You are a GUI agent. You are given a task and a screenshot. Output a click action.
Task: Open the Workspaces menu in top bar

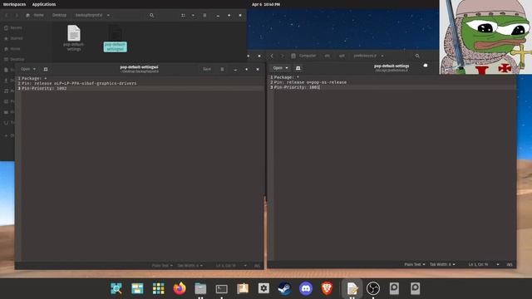[x=14, y=4]
